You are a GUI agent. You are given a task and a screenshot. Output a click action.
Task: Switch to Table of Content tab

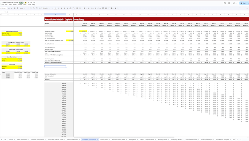coord(22,140)
